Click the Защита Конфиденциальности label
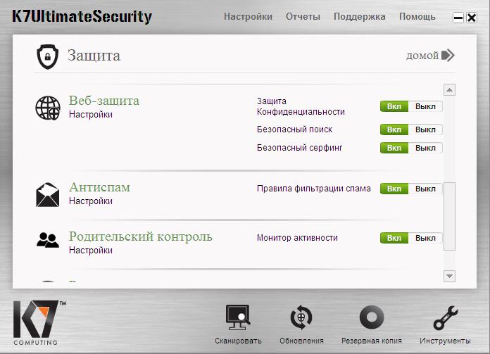The image size is (490, 354). coord(301,106)
